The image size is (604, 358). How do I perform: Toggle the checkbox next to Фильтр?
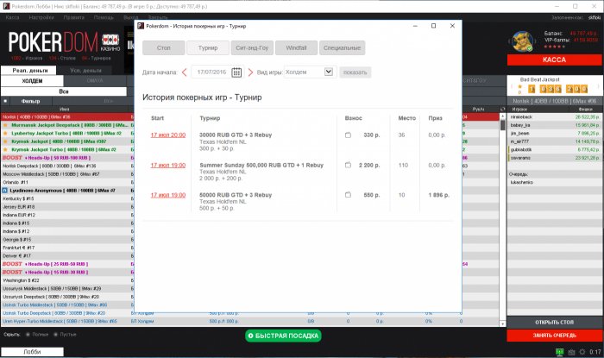click(x=5, y=101)
